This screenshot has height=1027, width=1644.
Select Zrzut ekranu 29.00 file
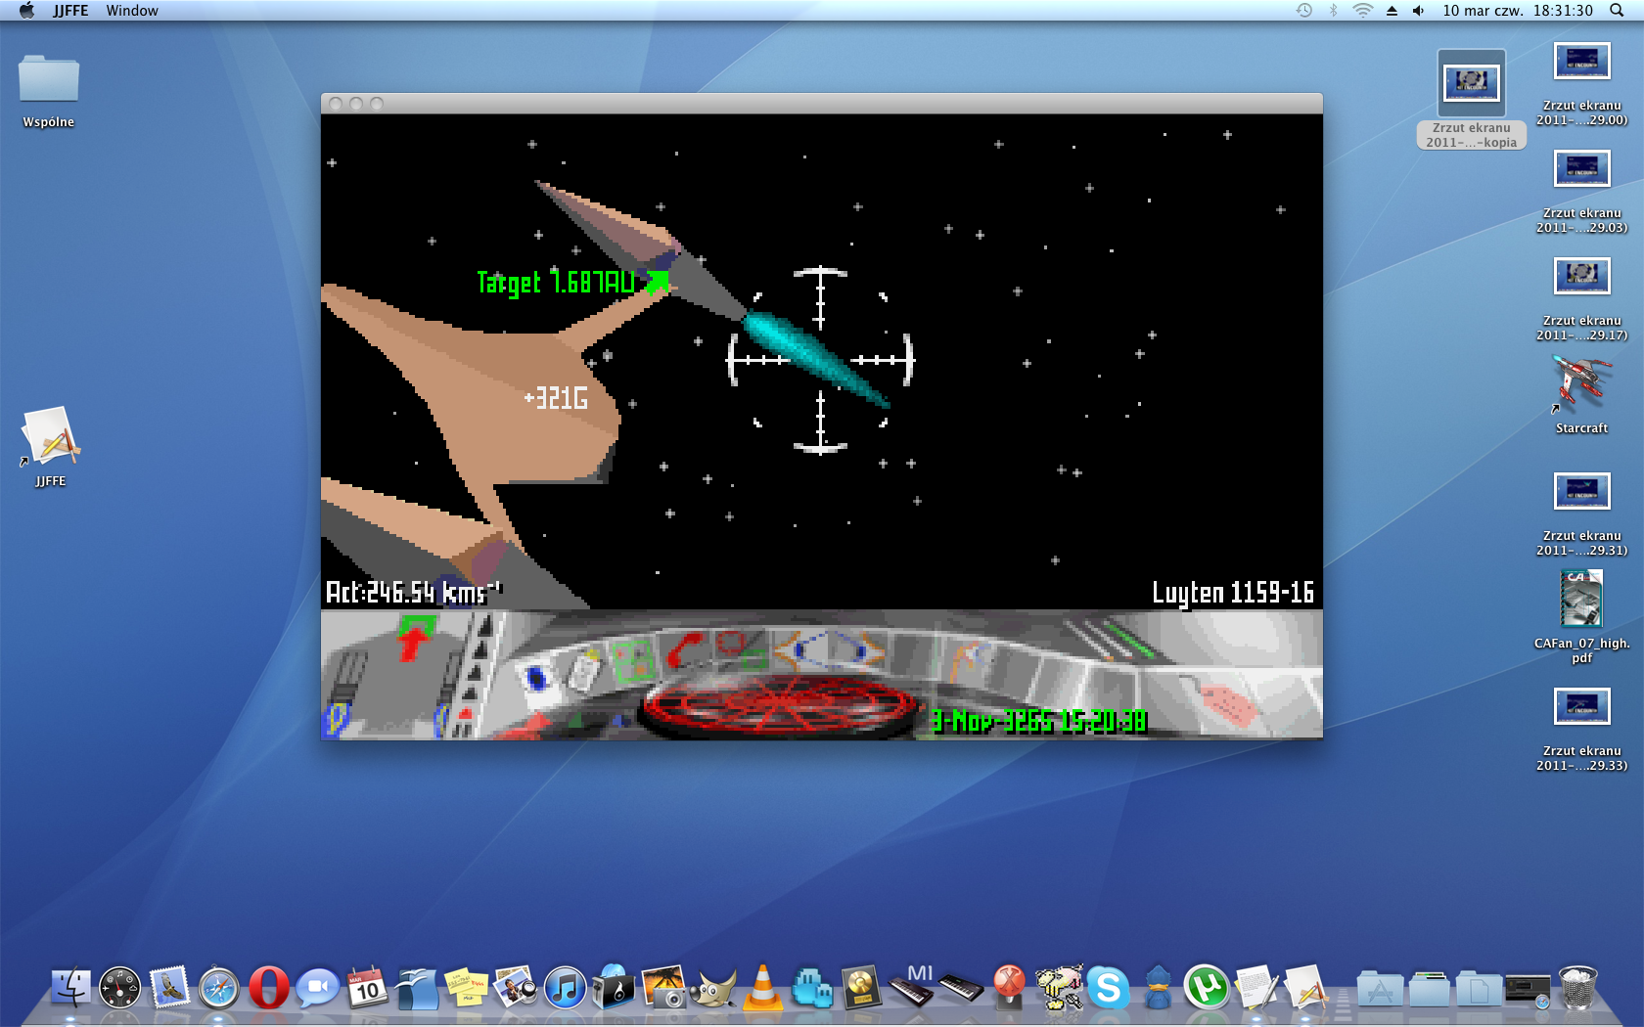click(x=1581, y=84)
